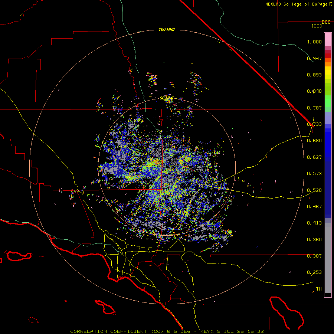Select the 0.893 scale value
Viewport: 334px width, 334px height.
314,75
